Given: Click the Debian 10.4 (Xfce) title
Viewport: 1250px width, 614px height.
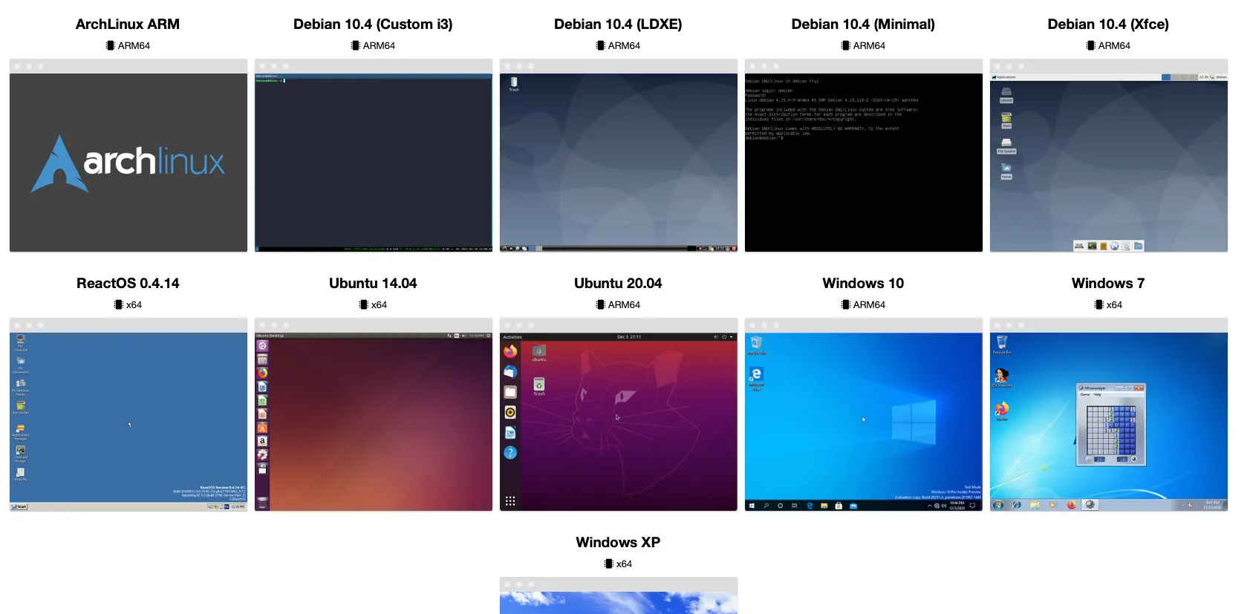Looking at the screenshot, I should [1108, 24].
